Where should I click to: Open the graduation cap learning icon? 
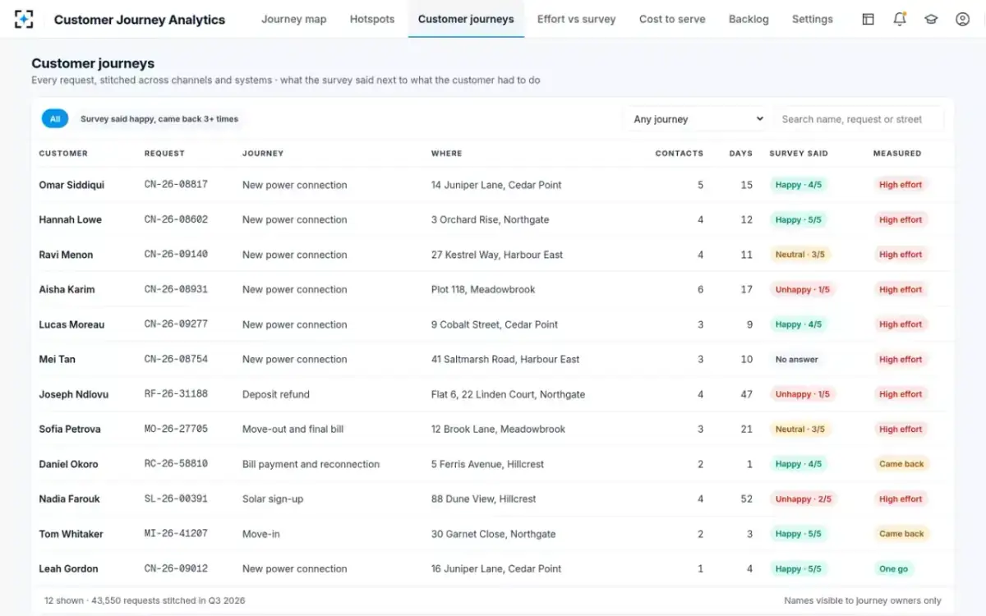pos(931,19)
